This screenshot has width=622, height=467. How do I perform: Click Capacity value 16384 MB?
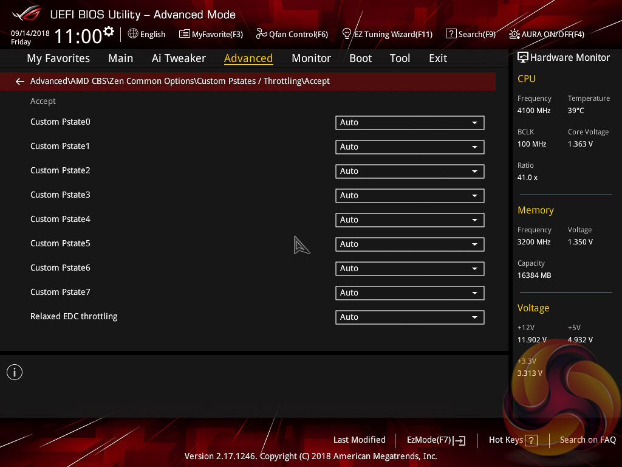click(535, 275)
